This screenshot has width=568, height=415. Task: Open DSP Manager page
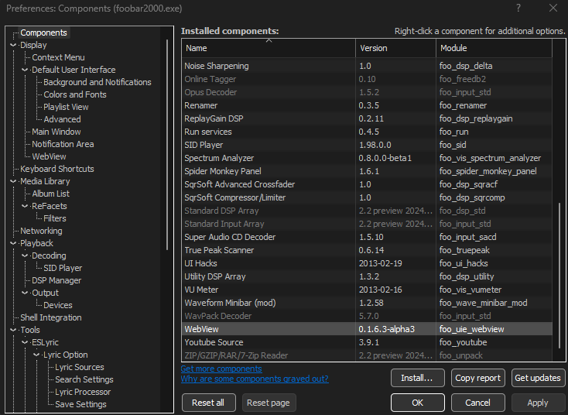[x=56, y=280]
